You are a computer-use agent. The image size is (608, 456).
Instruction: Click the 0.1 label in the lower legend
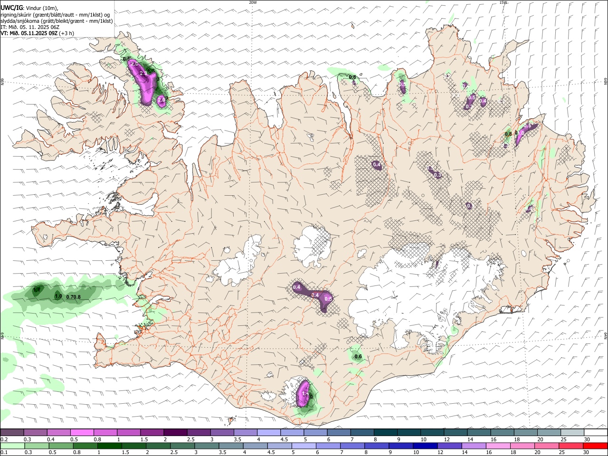click(4, 453)
